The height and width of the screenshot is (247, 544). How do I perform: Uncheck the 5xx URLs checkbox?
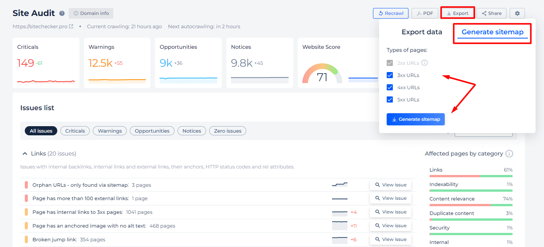[x=390, y=99]
